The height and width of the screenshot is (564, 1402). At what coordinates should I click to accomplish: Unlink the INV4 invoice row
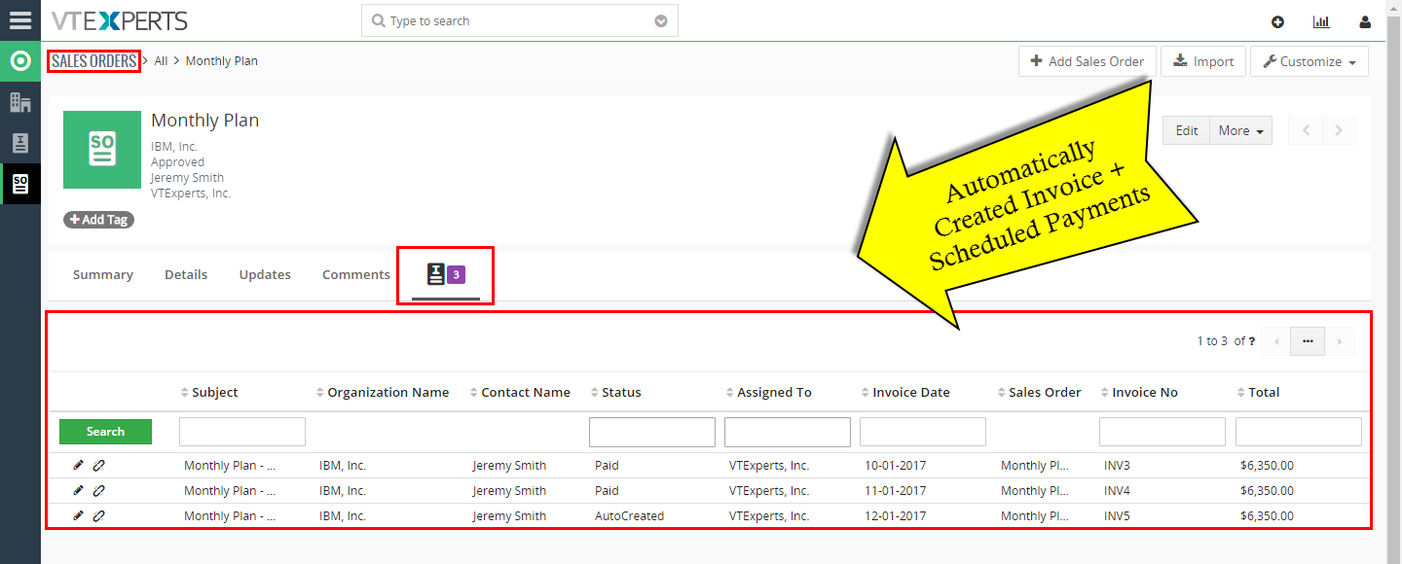(98, 490)
